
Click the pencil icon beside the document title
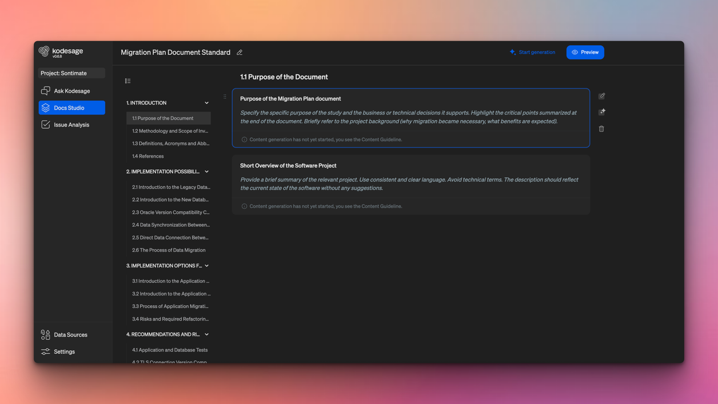coord(240,53)
